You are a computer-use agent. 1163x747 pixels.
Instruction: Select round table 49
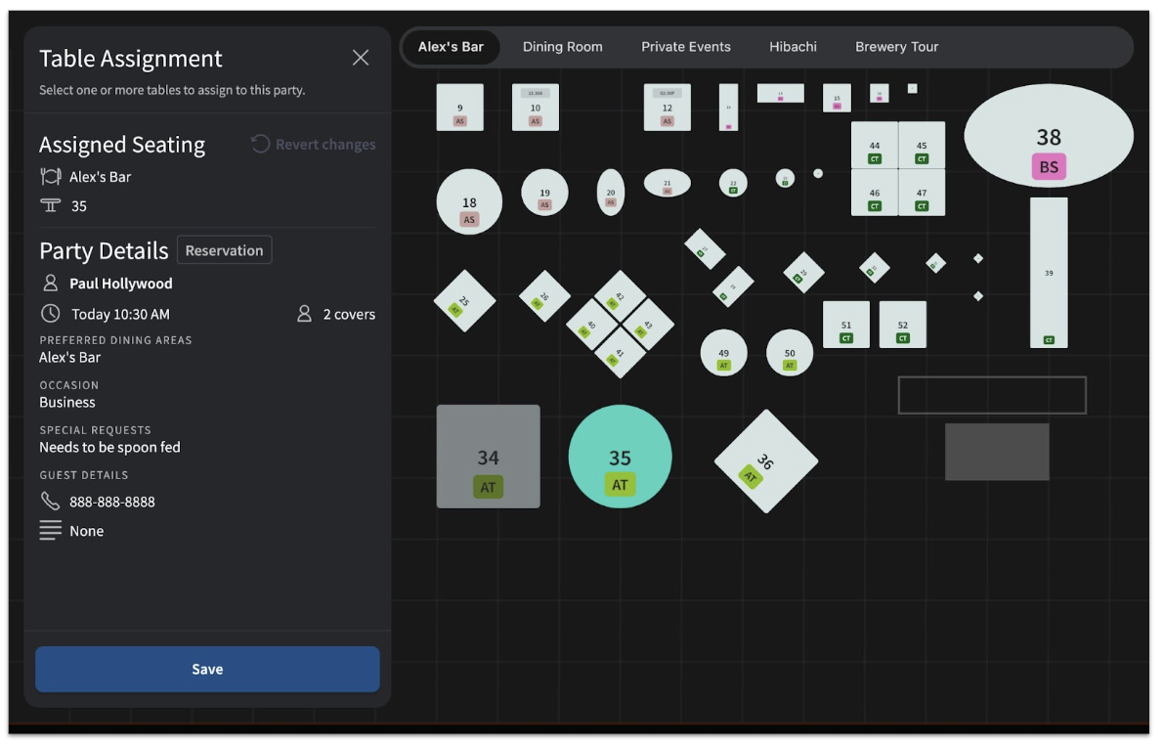723,353
